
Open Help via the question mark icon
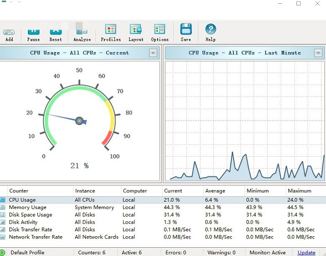coord(210,29)
